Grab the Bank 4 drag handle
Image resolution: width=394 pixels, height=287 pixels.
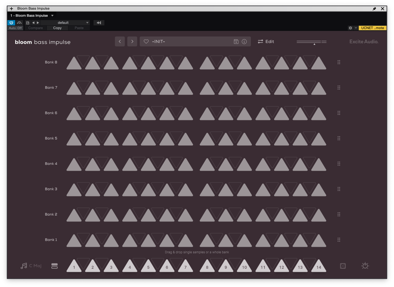[339, 164]
